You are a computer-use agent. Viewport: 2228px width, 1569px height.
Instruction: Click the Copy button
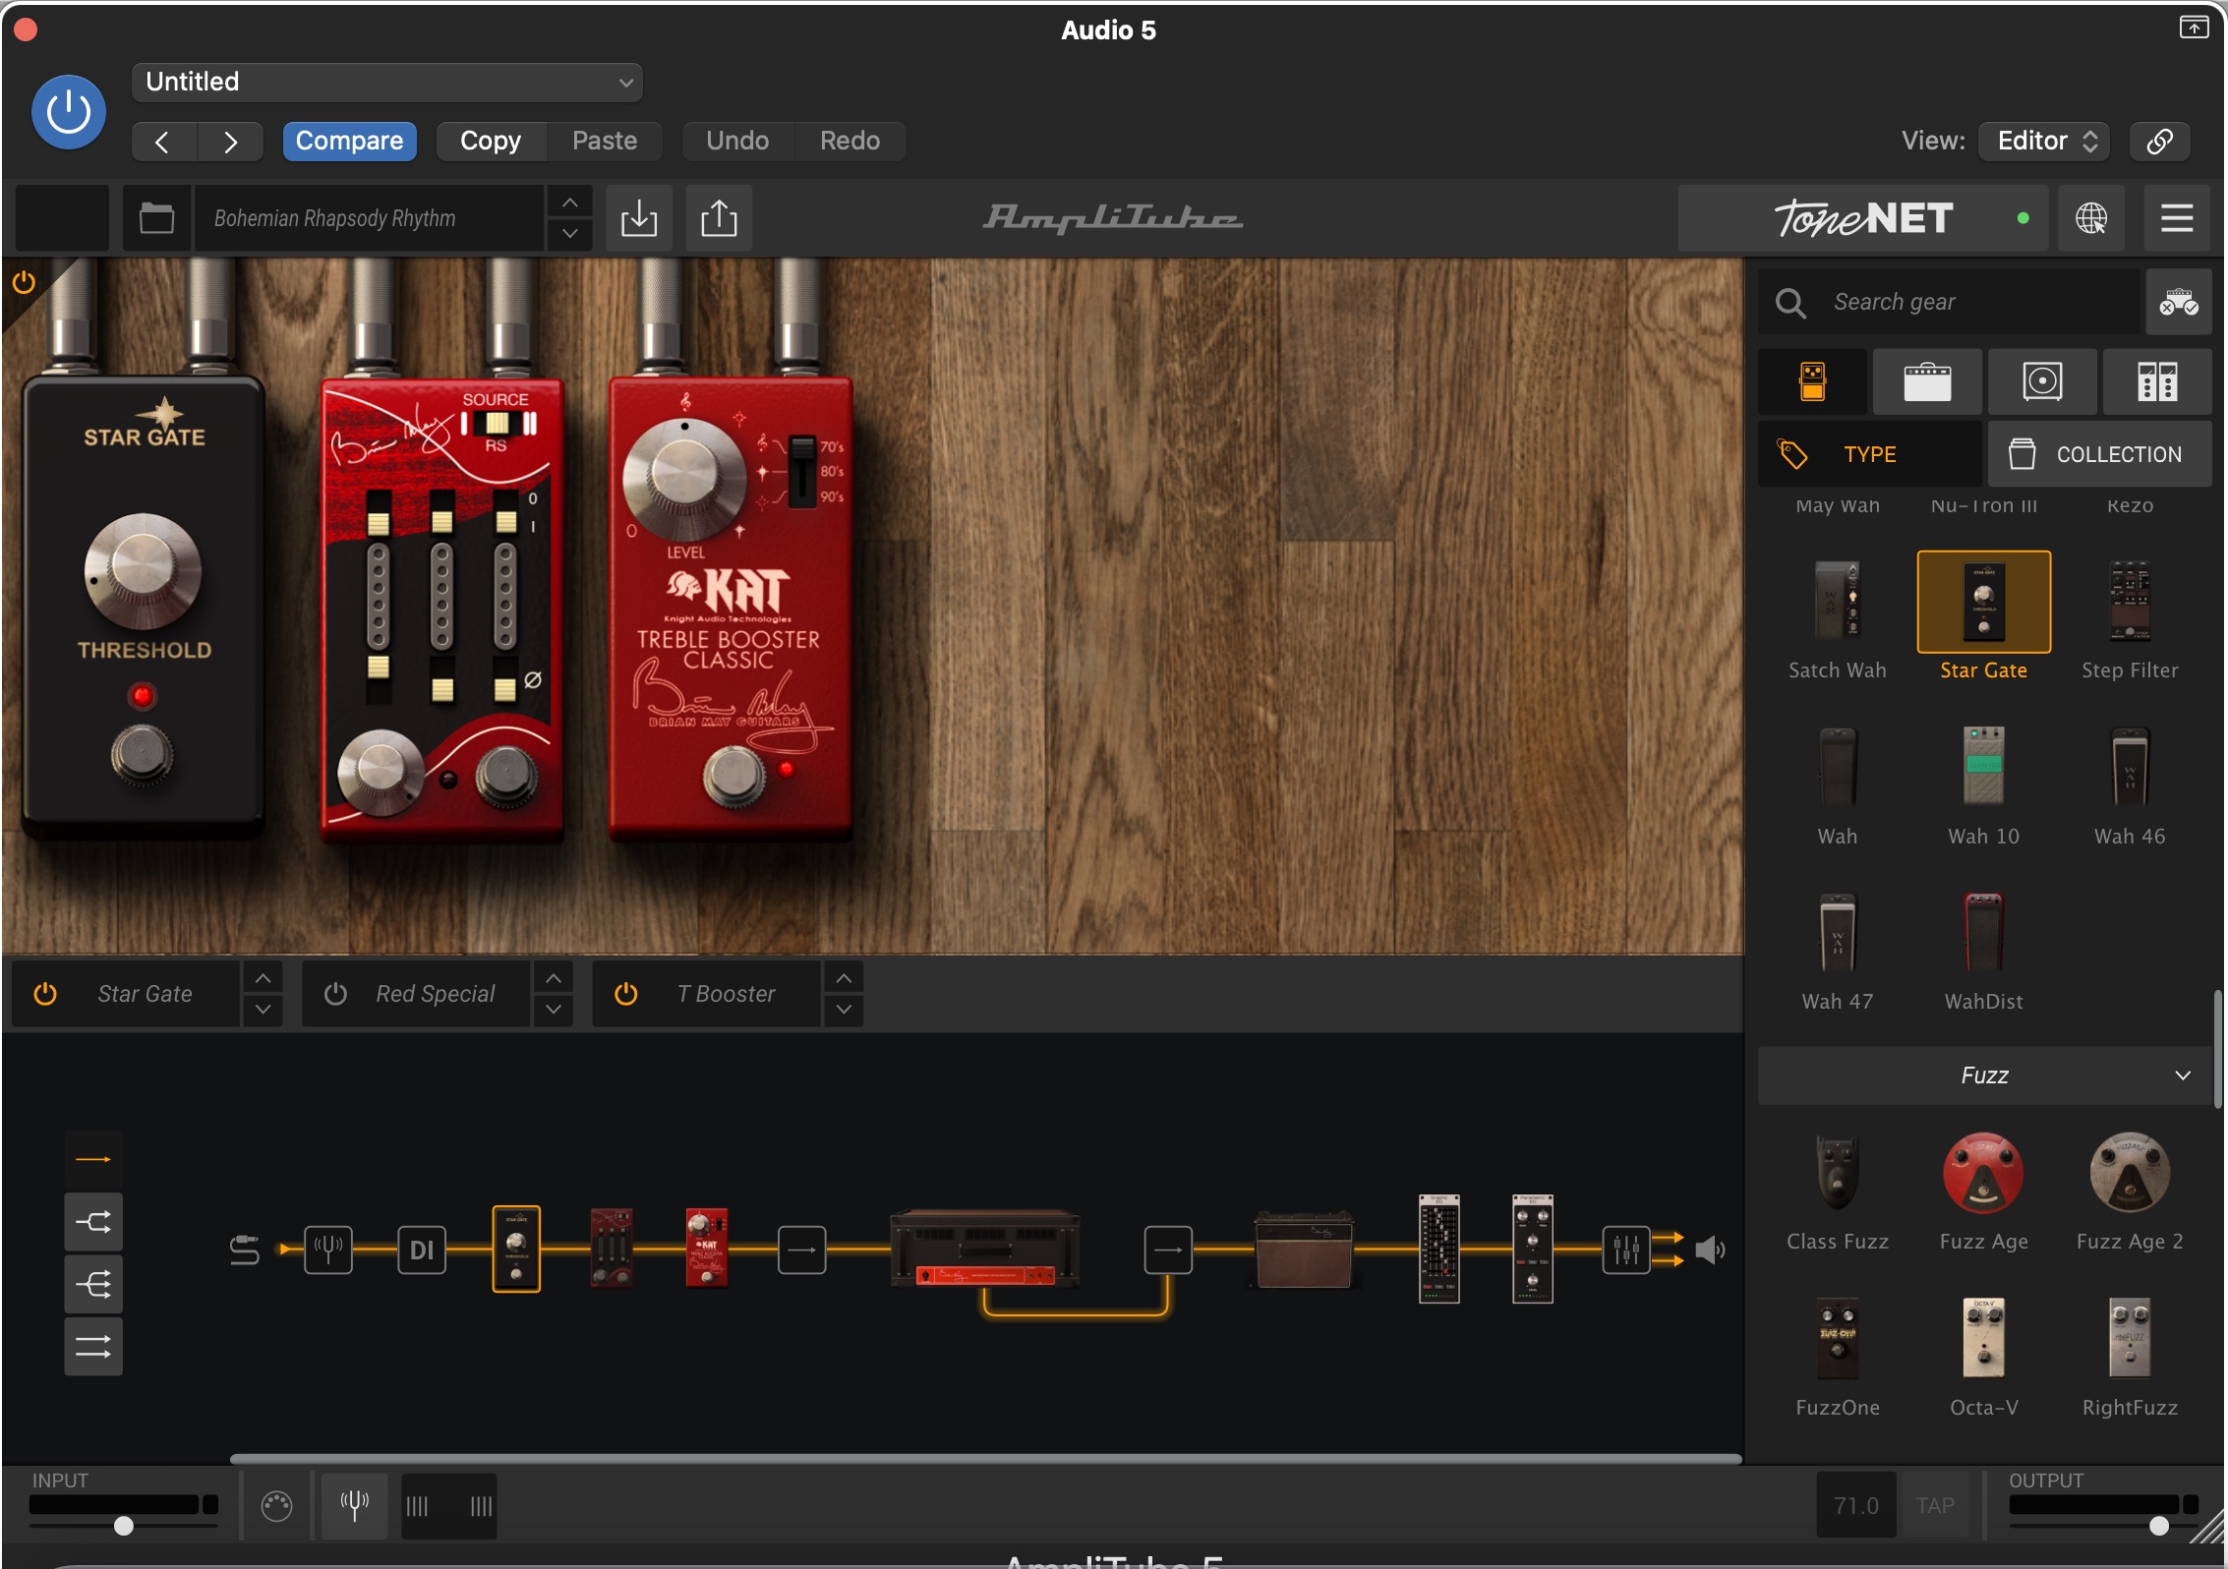[491, 142]
